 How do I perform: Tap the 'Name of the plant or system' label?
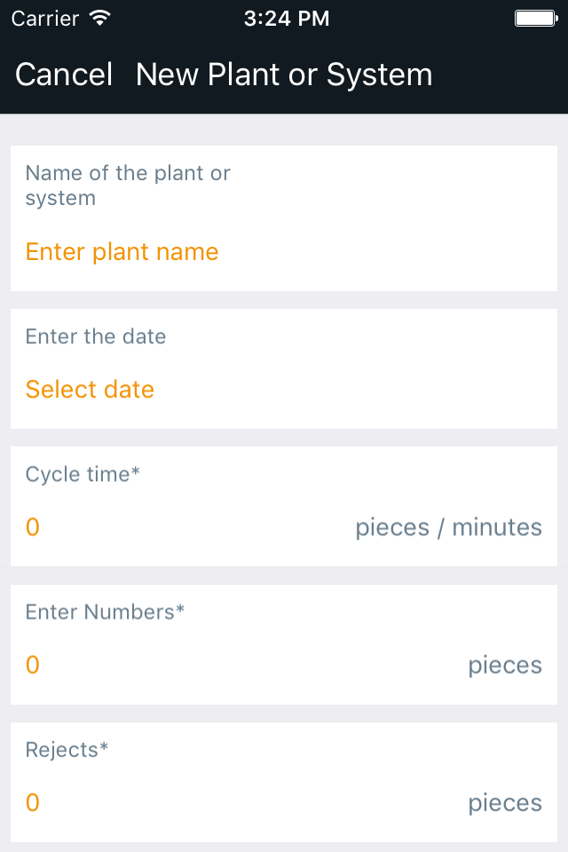pyautogui.click(x=128, y=185)
